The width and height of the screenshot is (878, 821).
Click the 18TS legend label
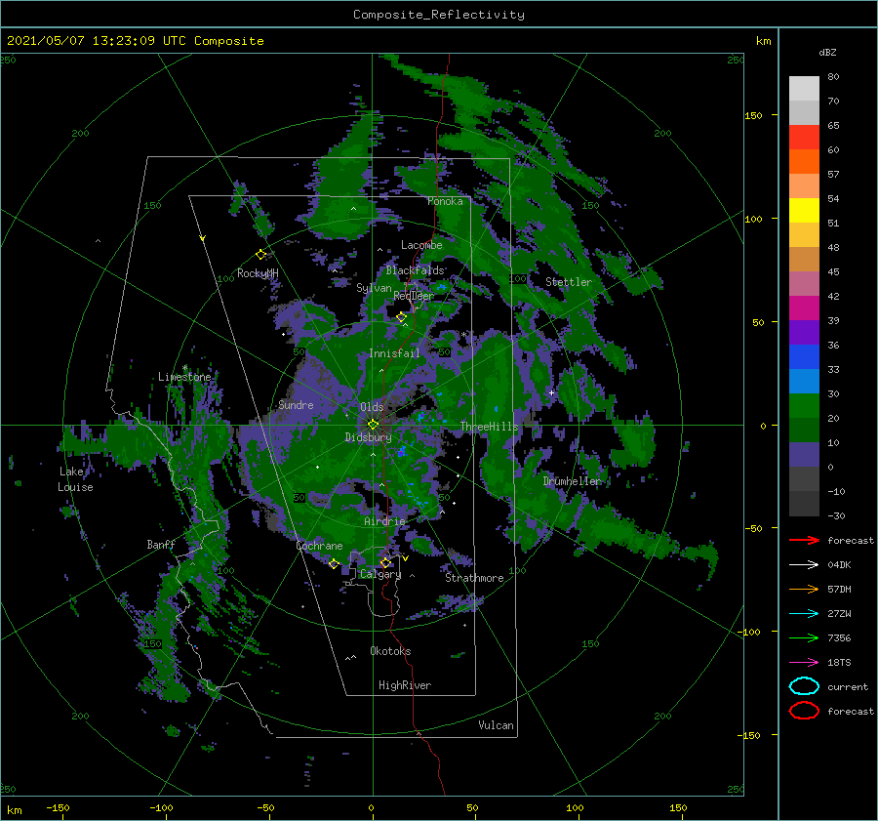[x=839, y=662]
